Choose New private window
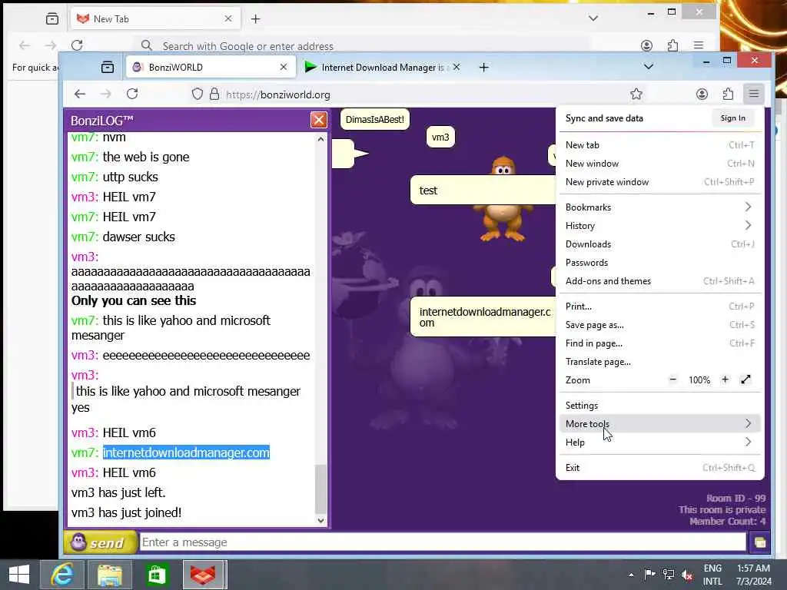The height and width of the screenshot is (590, 787). [x=660, y=182]
